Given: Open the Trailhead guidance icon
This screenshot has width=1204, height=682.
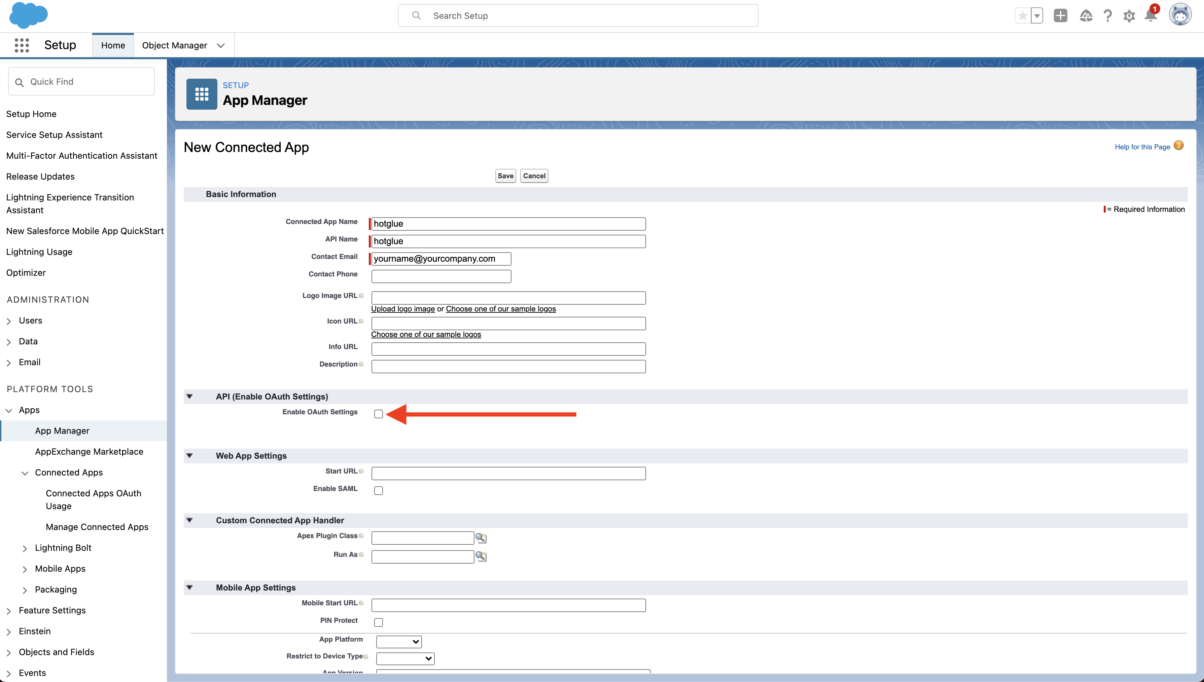Looking at the screenshot, I should (1086, 16).
